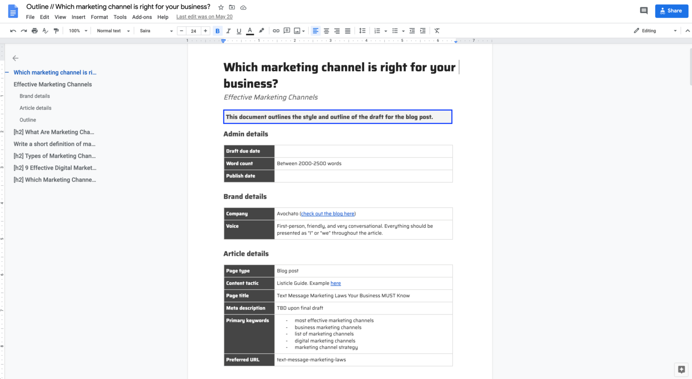Follow 'check out the blog here' link
Screen dimensions: 692x379
(328, 214)
